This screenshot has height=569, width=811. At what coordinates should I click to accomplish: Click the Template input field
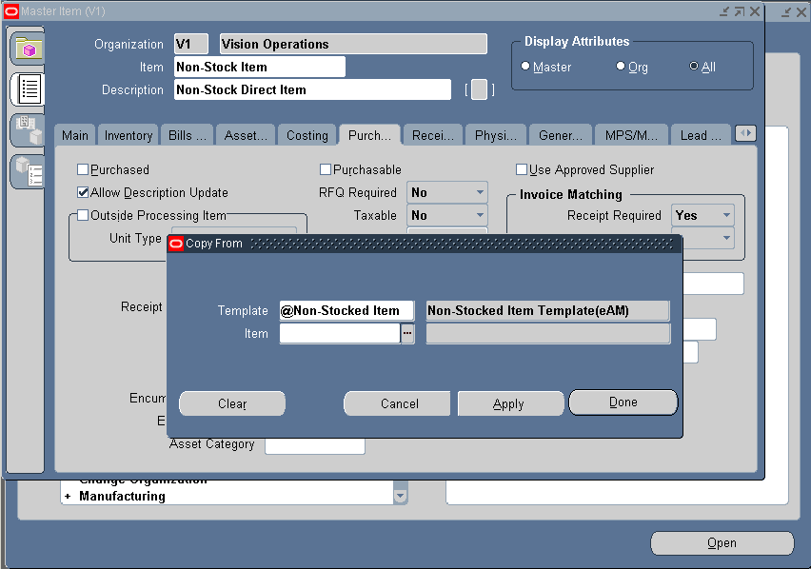tap(346, 310)
